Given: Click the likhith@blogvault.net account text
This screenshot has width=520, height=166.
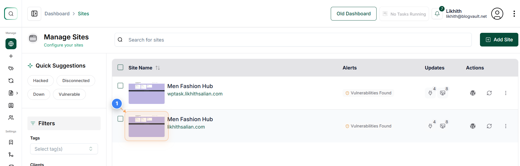Looking at the screenshot, I should click(x=466, y=16).
